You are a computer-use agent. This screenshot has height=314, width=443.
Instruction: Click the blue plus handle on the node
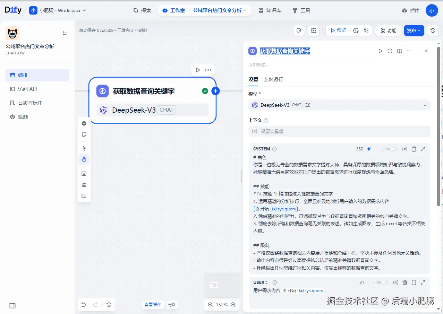tap(215, 91)
